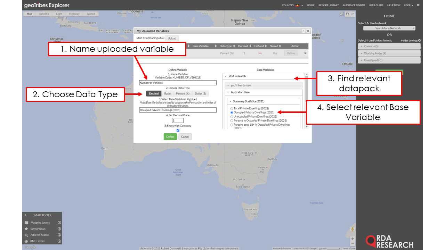The height and width of the screenshot is (250, 445).
Task: Choose Percent (%) data type
Action: tap(183, 94)
